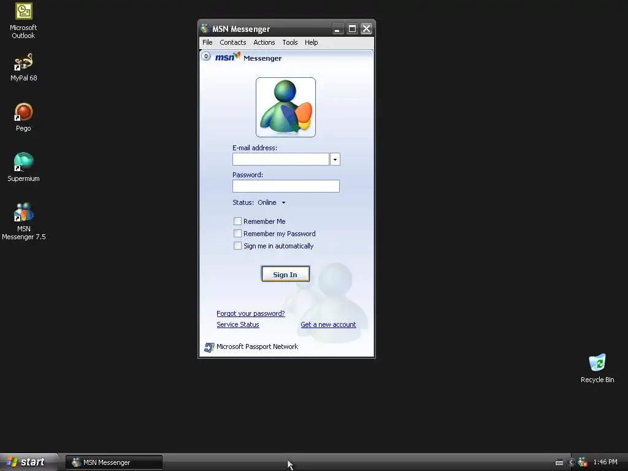628x471 pixels.
Task: Open the Actions menu
Action: pos(264,42)
